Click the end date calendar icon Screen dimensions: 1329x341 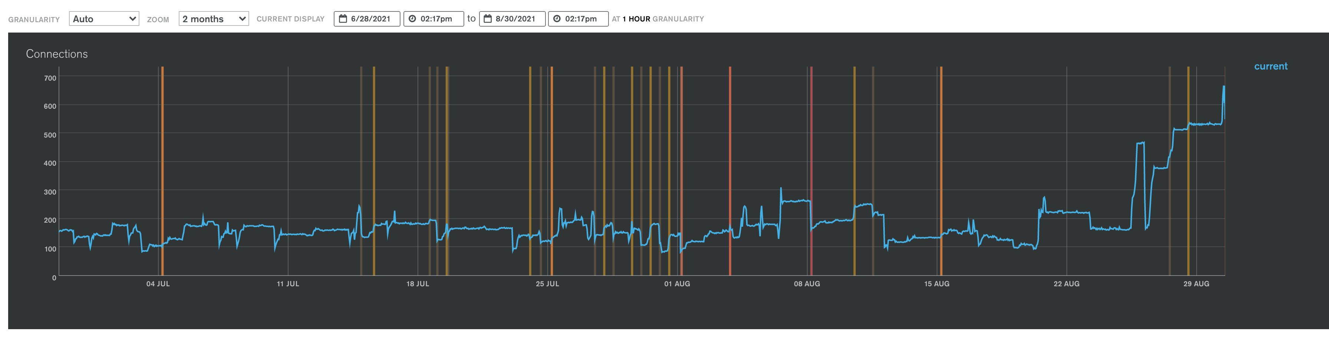click(488, 19)
